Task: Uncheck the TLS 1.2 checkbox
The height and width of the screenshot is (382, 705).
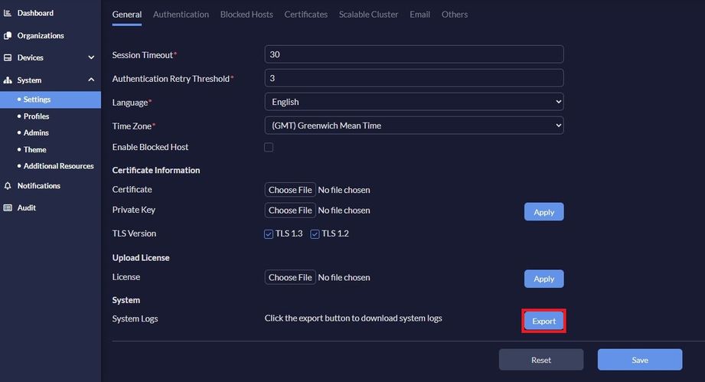Action: tap(315, 233)
